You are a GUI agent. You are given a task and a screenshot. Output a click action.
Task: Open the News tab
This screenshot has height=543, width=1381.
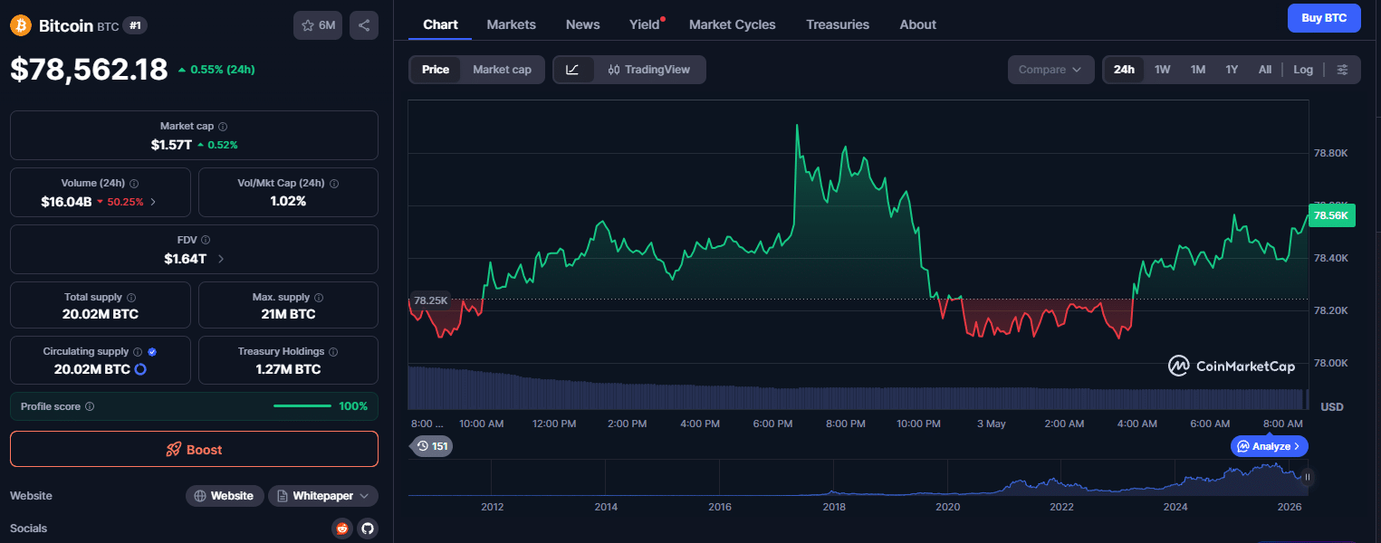(x=583, y=24)
